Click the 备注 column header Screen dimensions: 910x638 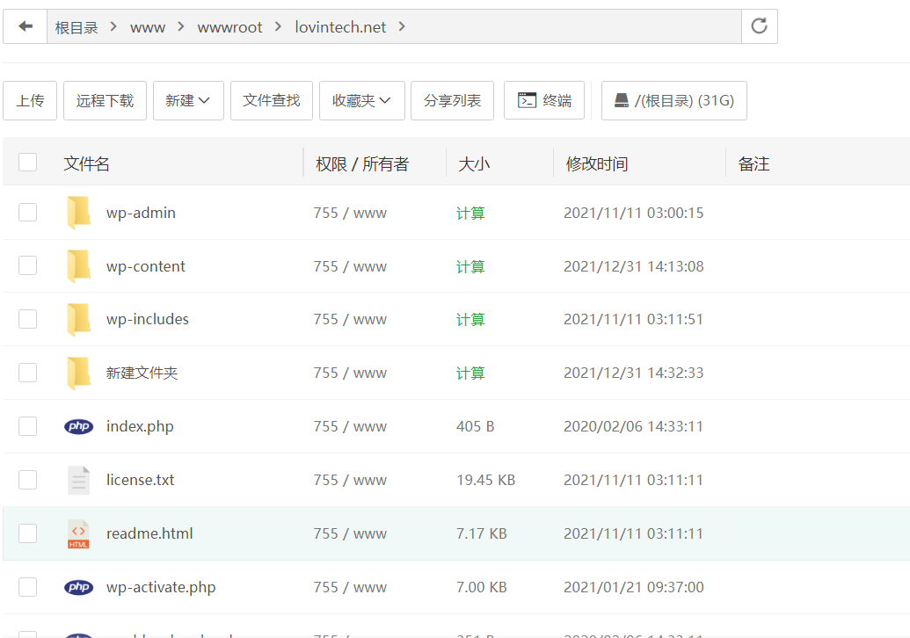(x=753, y=163)
